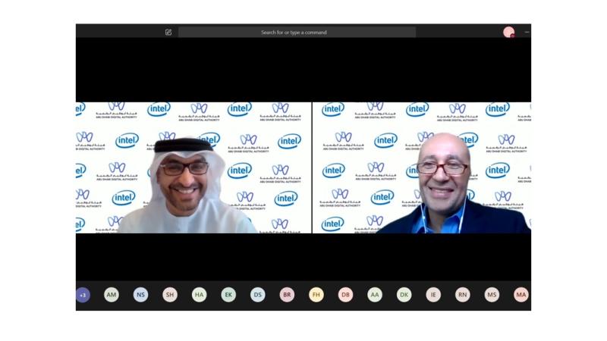Minimize the Teams window
The height and width of the screenshot is (341, 607).
pos(527,32)
